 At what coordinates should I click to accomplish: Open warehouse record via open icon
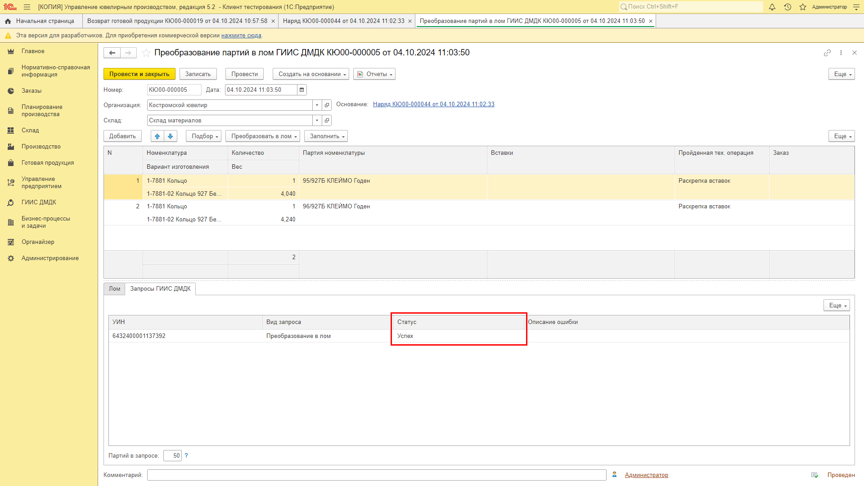point(327,121)
